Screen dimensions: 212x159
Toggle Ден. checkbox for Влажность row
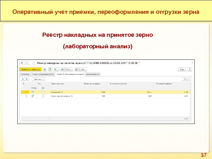click(x=43, y=92)
